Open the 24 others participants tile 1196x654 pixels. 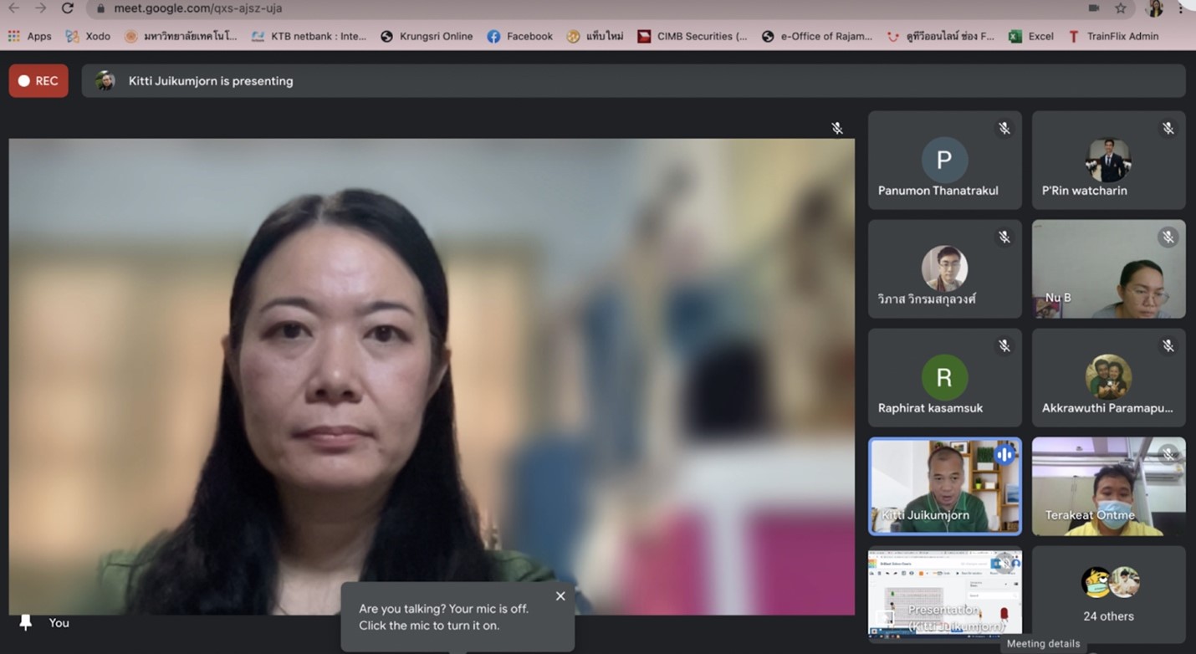click(x=1108, y=595)
